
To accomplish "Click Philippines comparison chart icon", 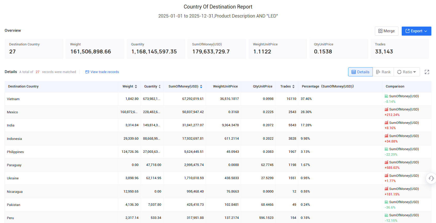I will coord(386,149).
